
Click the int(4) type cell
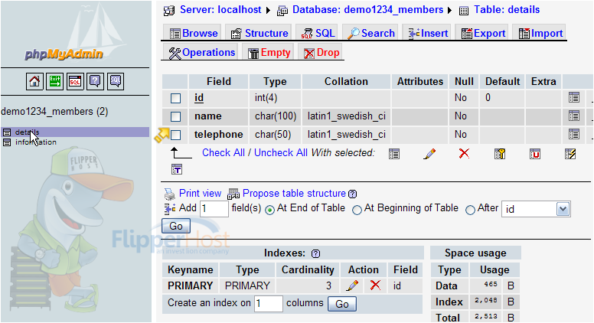(276, 98)
